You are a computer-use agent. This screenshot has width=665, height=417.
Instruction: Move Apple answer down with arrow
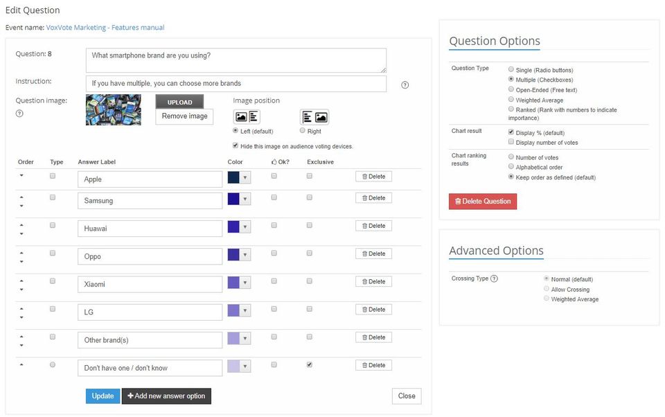tap(21, 176)
